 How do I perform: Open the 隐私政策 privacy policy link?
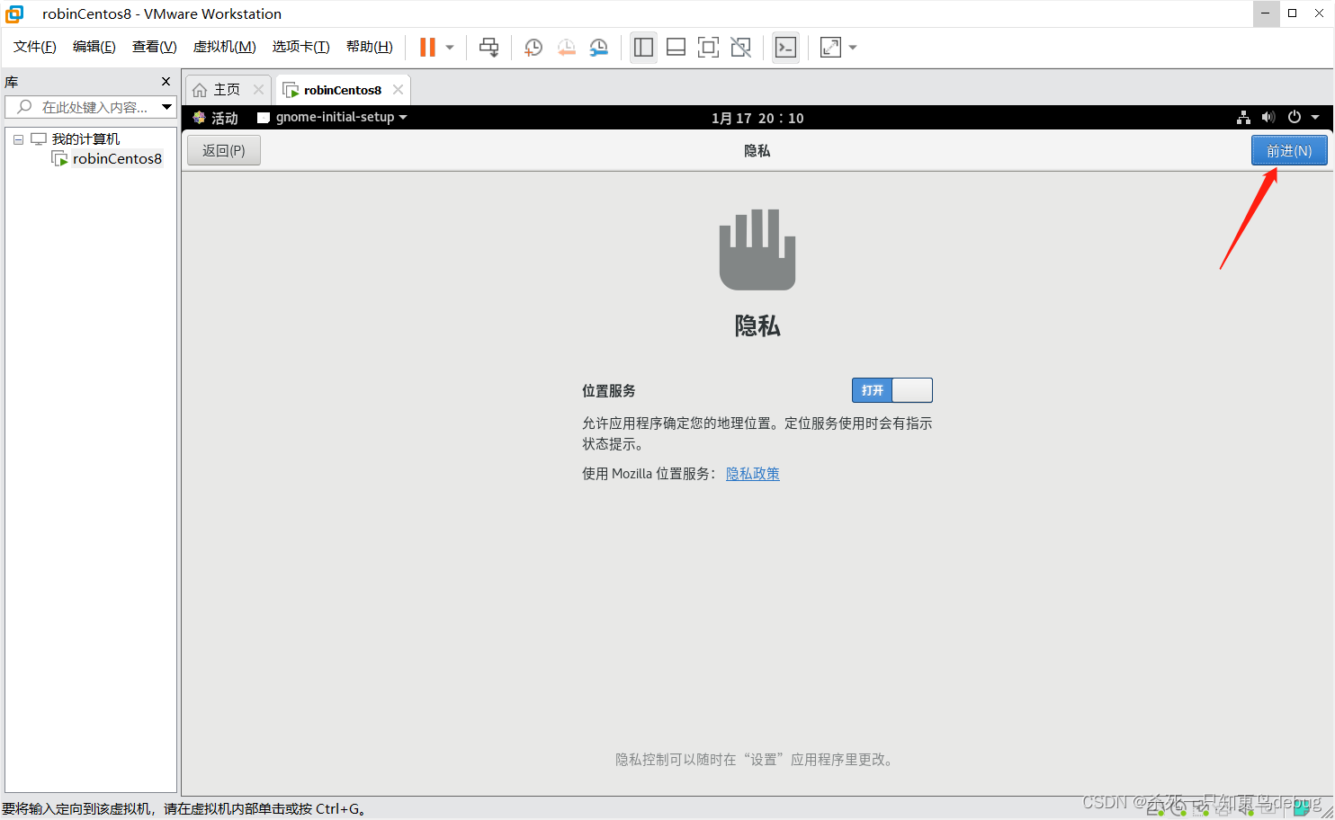coord(753,474)
